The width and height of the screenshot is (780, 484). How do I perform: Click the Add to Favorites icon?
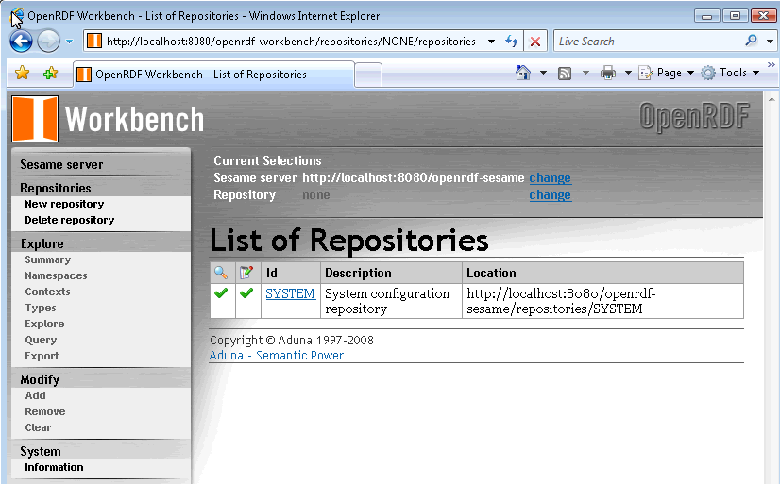[50, 74]
